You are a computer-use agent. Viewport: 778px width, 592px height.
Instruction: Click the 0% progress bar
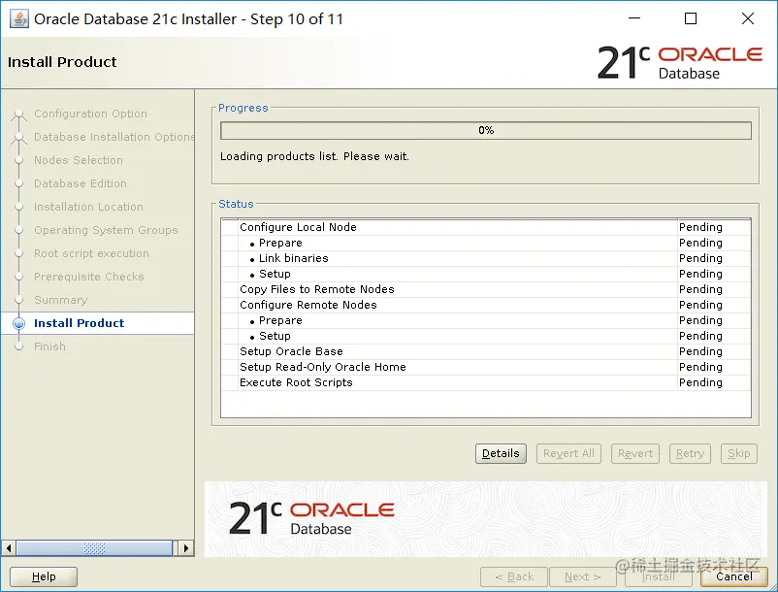(x=486, y=130)
